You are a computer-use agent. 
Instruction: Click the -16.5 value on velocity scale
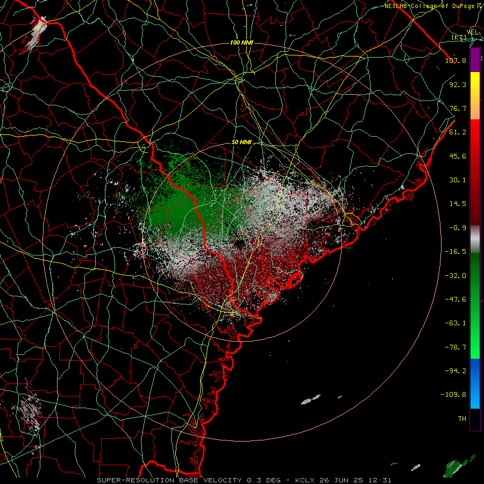[x=455, y=252]
